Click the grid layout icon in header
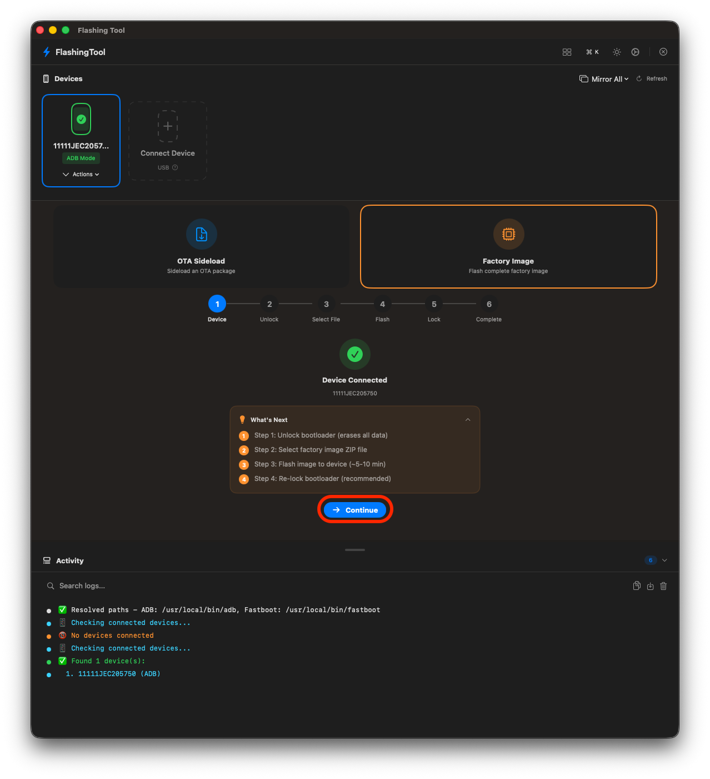Screen dimensions: 710x779 click(567, 52)
